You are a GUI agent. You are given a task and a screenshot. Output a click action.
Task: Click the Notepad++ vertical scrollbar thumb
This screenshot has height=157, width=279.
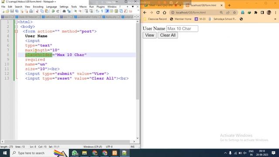click(x=138, y=61)
